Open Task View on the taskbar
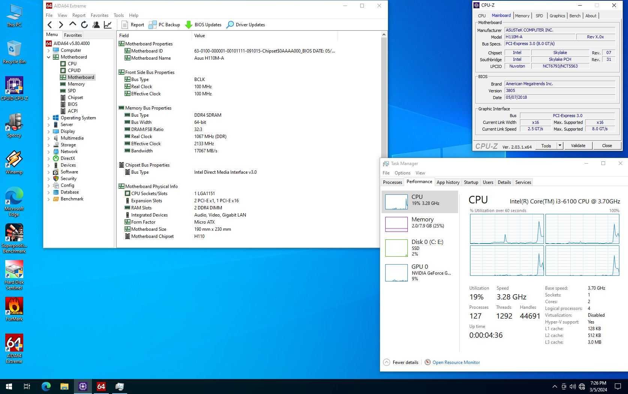This screenshot has width=628, height=394. pos(27,386)
